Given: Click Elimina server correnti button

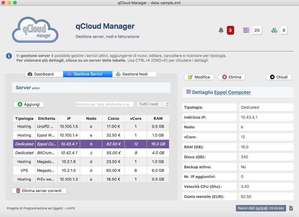Looking at the screenshot, I should [39, 191].
